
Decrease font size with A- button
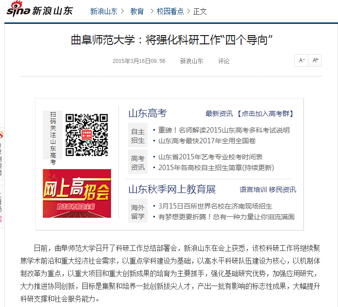(301, 60)
